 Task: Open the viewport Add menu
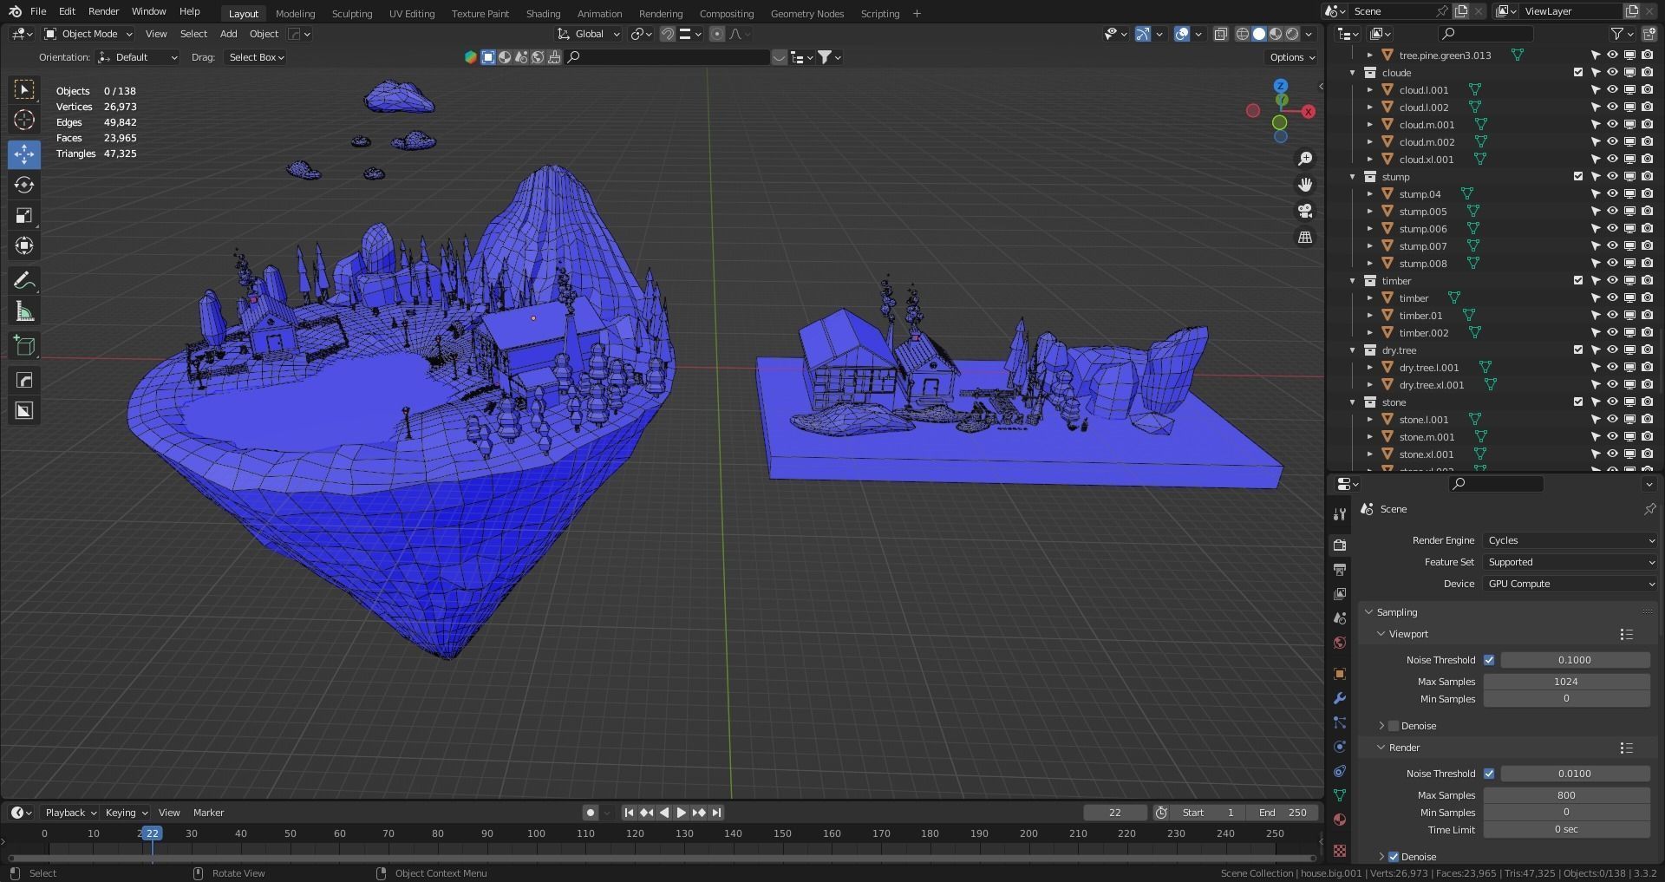228,34
